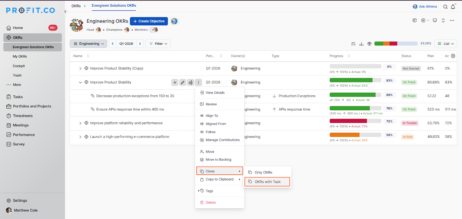Collapse the left sidebar panel
Image resolution: width=462 pixels, height=219 pixels.
coord(65,12)
